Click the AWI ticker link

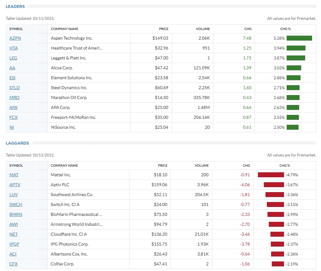[13, 224]
